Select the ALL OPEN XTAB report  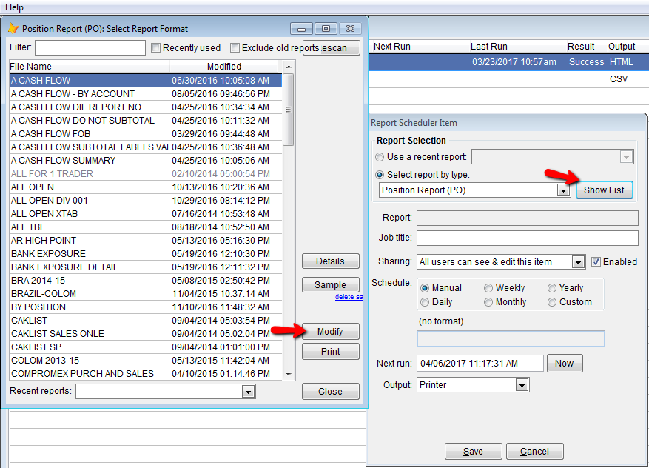pyautogui.click(x=146, y=214)
